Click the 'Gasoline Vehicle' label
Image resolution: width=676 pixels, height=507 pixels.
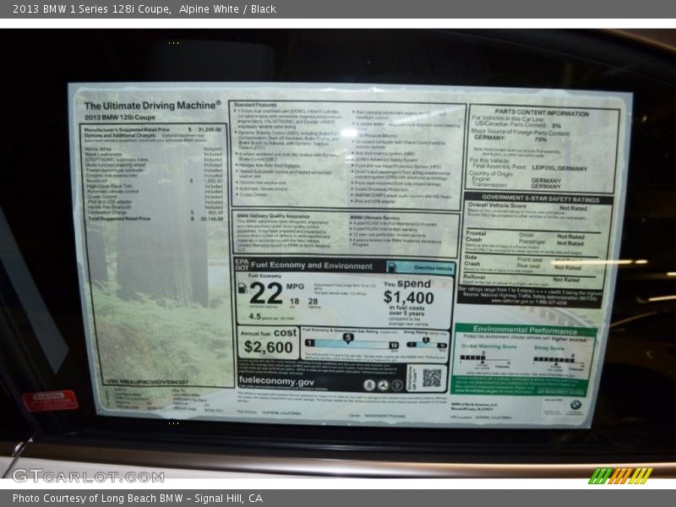433,268
